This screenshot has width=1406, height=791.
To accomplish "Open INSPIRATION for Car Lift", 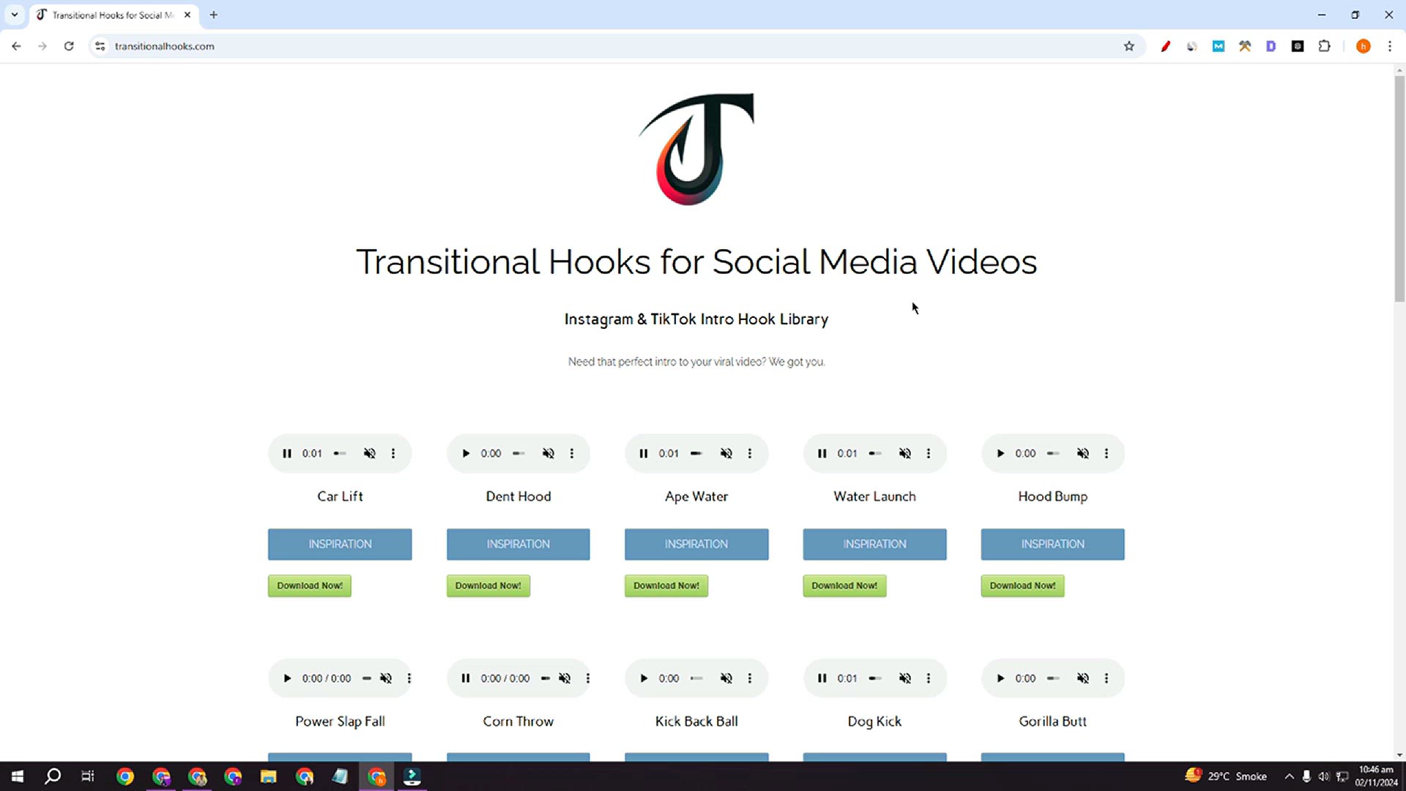I will coord(340,544).
